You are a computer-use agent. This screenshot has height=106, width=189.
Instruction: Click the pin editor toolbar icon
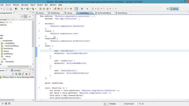click(87, 9)
